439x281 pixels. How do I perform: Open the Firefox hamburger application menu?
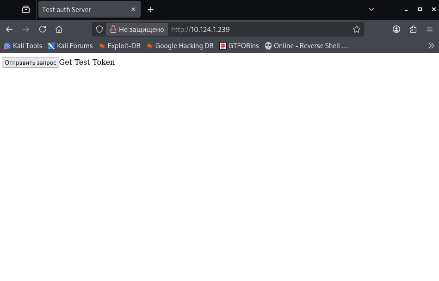click(430, 30)
